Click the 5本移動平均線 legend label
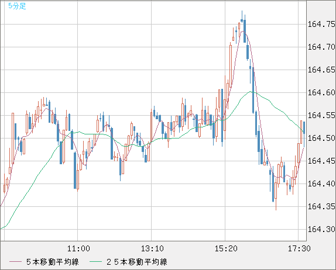The image size is (336, 270). (x=53, y=262)
